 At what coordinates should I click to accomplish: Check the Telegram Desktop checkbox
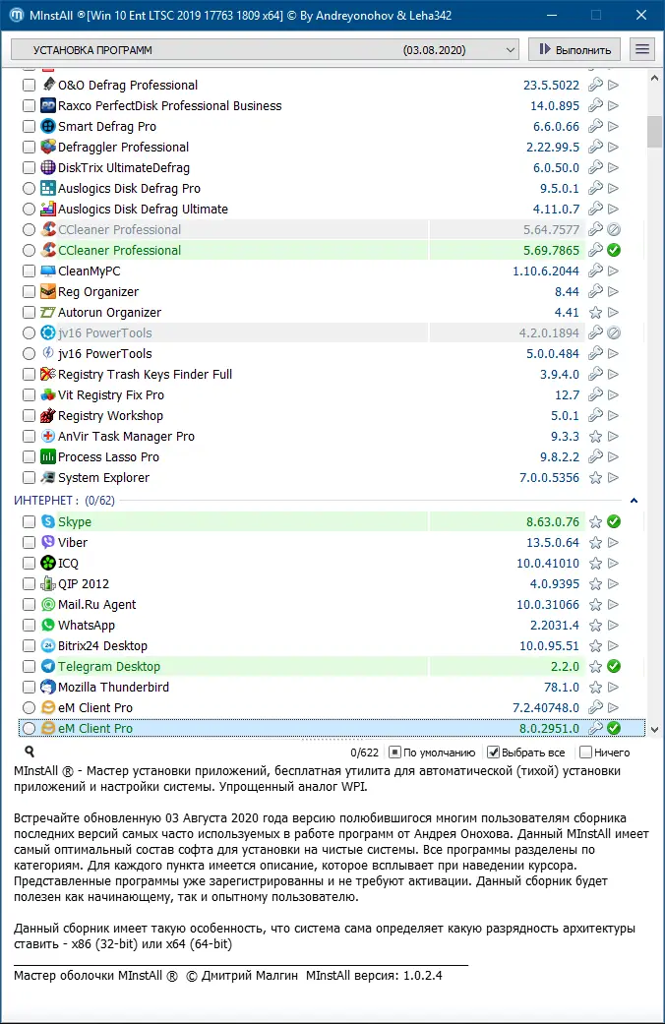point(29,667)
